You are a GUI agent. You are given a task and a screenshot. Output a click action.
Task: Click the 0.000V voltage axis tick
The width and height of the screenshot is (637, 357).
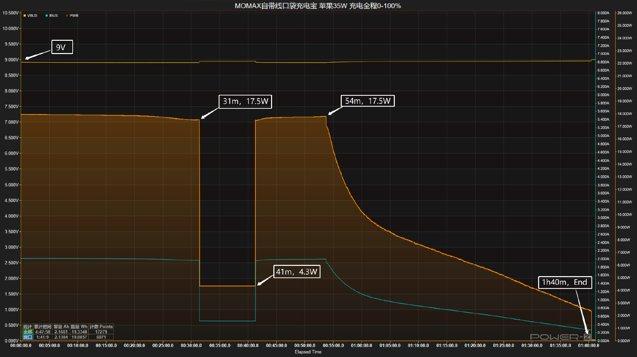pos(11,341)
